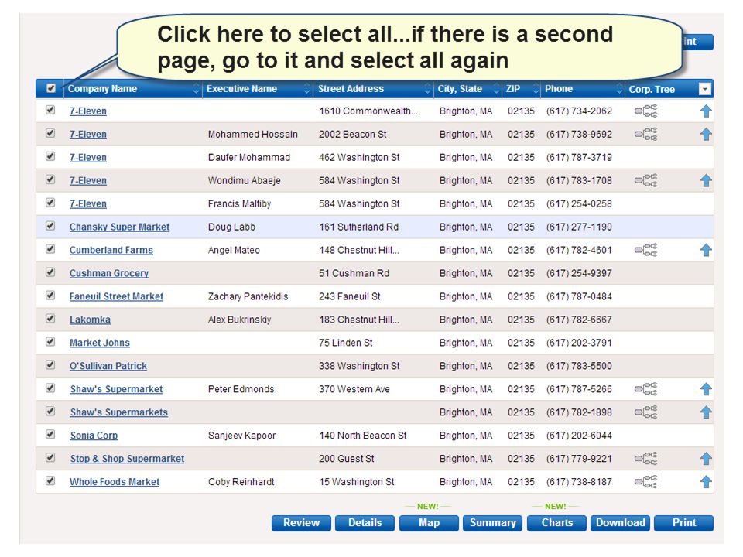Image resolution: width=743 pixels, height=557 pixels.
Task: Open Cumberland Farms corporate tree icon
Action: [x=645, y=250]
